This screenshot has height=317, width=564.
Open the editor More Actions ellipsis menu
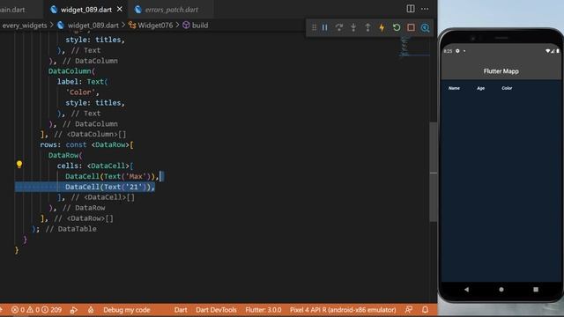425,9
